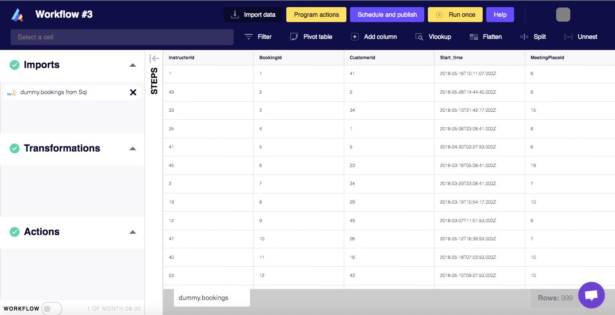Image resolution: width=615 pixels, height=315 pixels.
Task: Click the Workflow #3 title
Action: (x=64, y=14)
